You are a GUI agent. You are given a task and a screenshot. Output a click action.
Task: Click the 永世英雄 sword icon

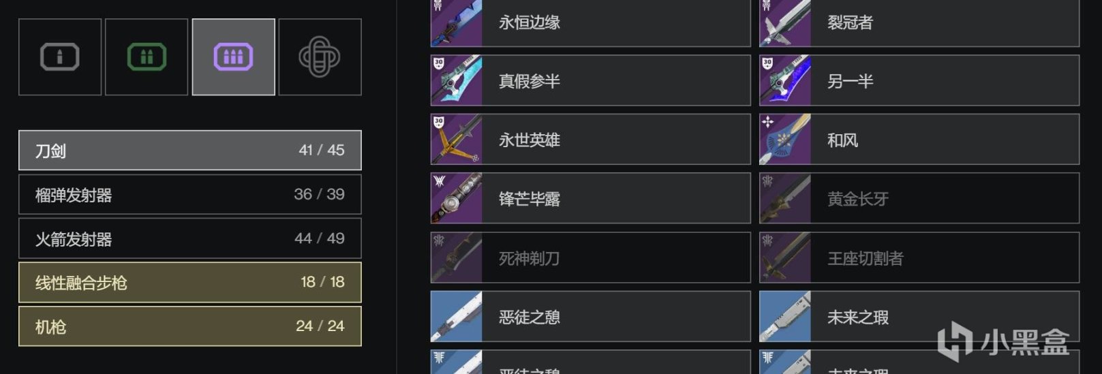point(457,140)
